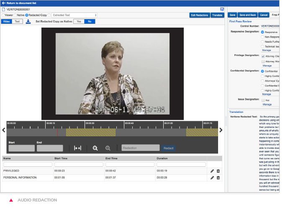Move the timeline back with the left arrow
The width and height of the screenshot is (293, 209).
tap(3, 130)
